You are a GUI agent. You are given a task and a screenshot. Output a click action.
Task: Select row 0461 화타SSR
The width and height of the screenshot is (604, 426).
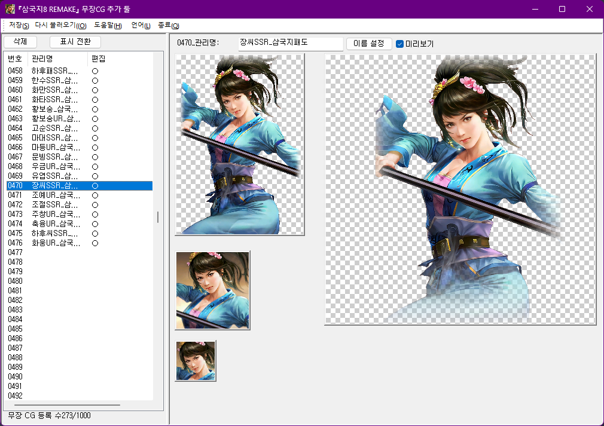pos(80,100)
